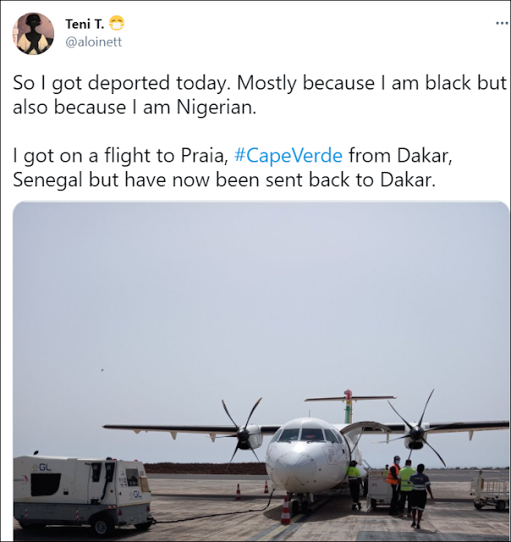Click the traffic cone by the nose wheel
Viewport: 511px width, 542px height.
286,510
